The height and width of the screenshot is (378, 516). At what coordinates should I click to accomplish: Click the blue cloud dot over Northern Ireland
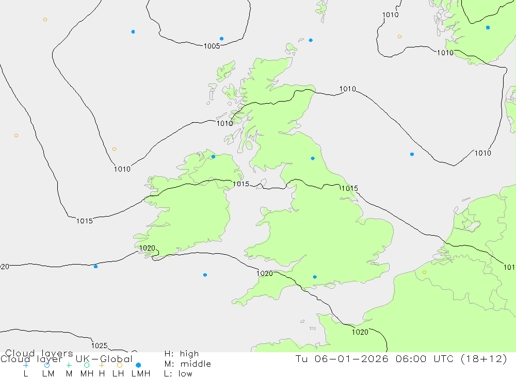point(213,157)
